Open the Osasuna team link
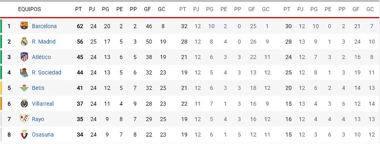Image resolution: width=380 pixels, height=144 pixels. 43,134
